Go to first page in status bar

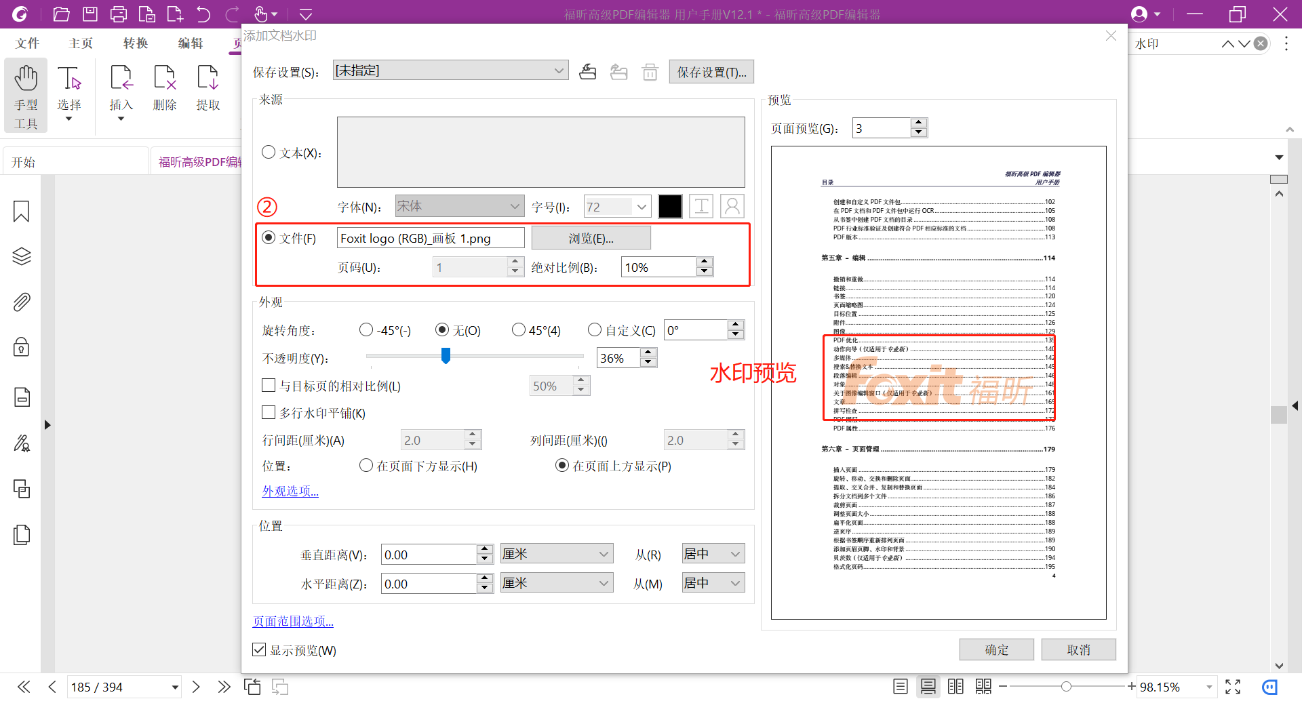click(x=24, y=687)
